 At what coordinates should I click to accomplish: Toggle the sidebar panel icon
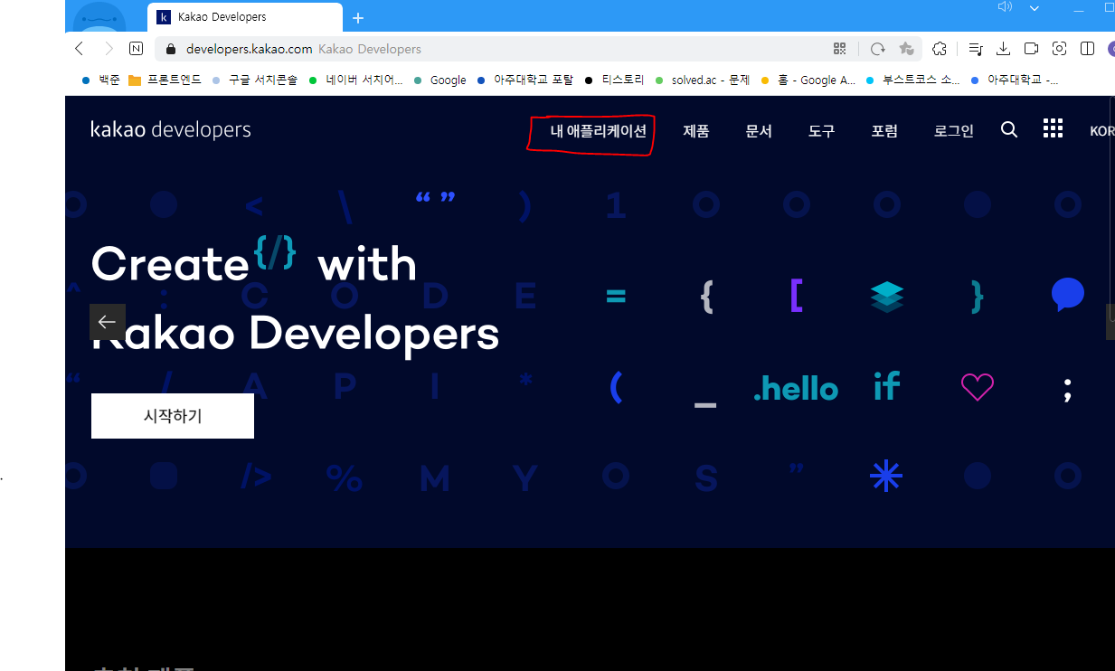click(x=1087, y=49)
